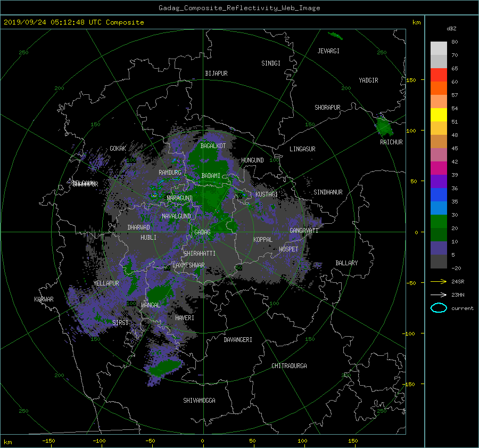Click the purple 10 dBZ color swatch
479x448 pixels.
(439, 248)
